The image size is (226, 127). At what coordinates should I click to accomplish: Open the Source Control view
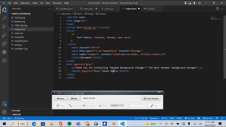4,27
